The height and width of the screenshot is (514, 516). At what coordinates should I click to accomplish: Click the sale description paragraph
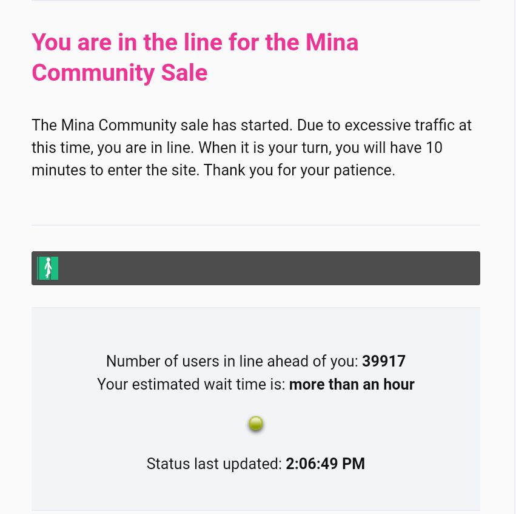click(x=252, y=147)
